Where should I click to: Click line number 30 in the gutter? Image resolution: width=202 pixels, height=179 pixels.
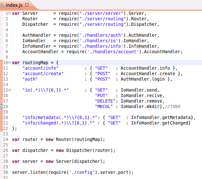pyautogui.click(x=6, y=172)
